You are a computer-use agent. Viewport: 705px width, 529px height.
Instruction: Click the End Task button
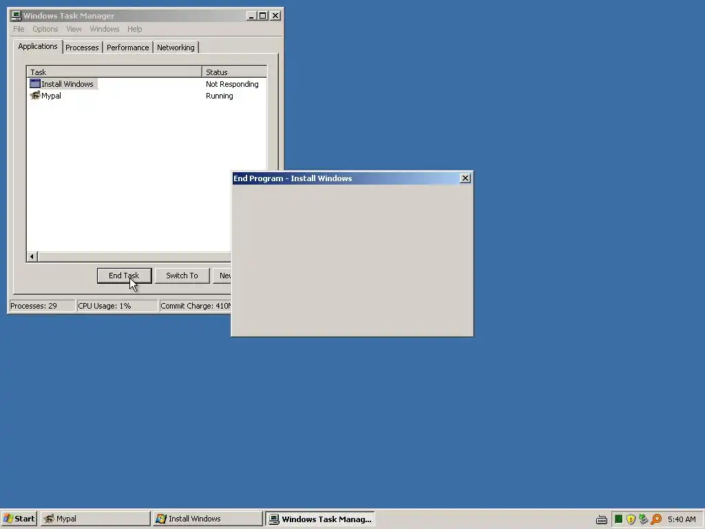[124, 276]
